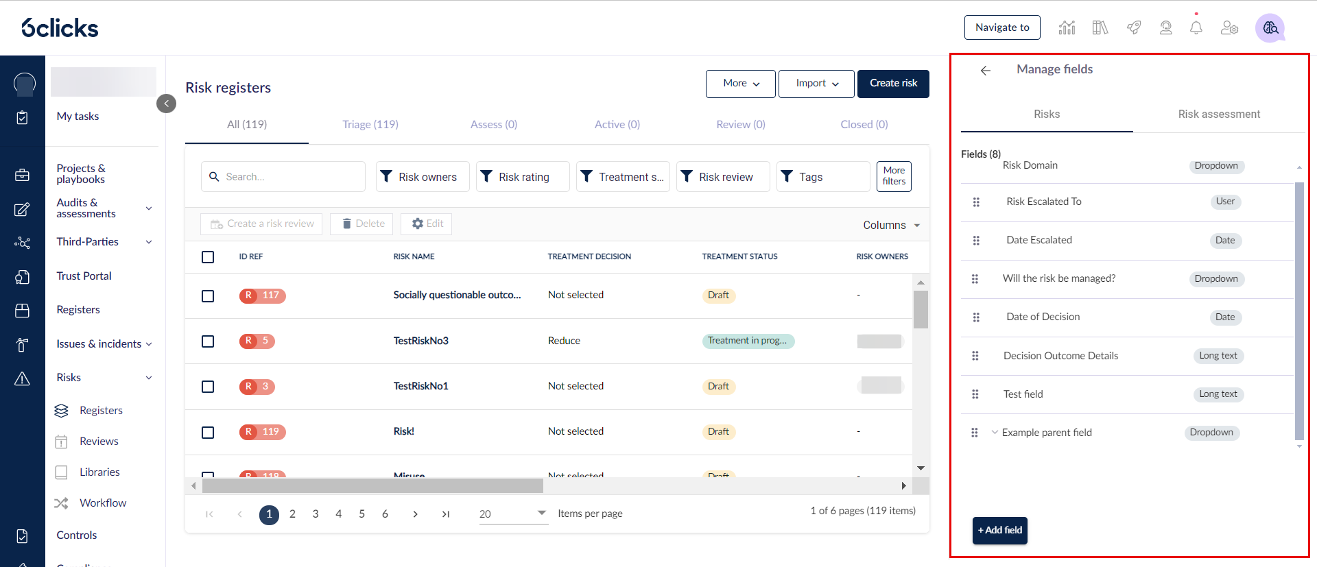Select the checkbox for risk R 119
Image resolution: width=1317 pixels, height=567 pixels.
click(208, 433)
